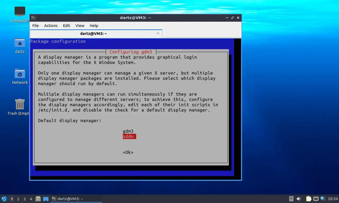Open the Network desktop icon
This screenshot has height=203, width=339.
tap(20, 73)
